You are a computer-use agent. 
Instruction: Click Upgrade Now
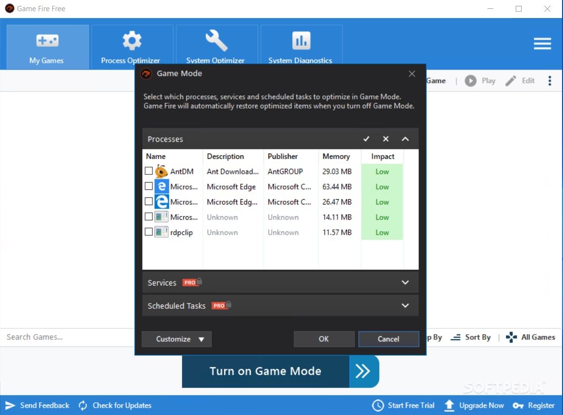tap(474, 405)
